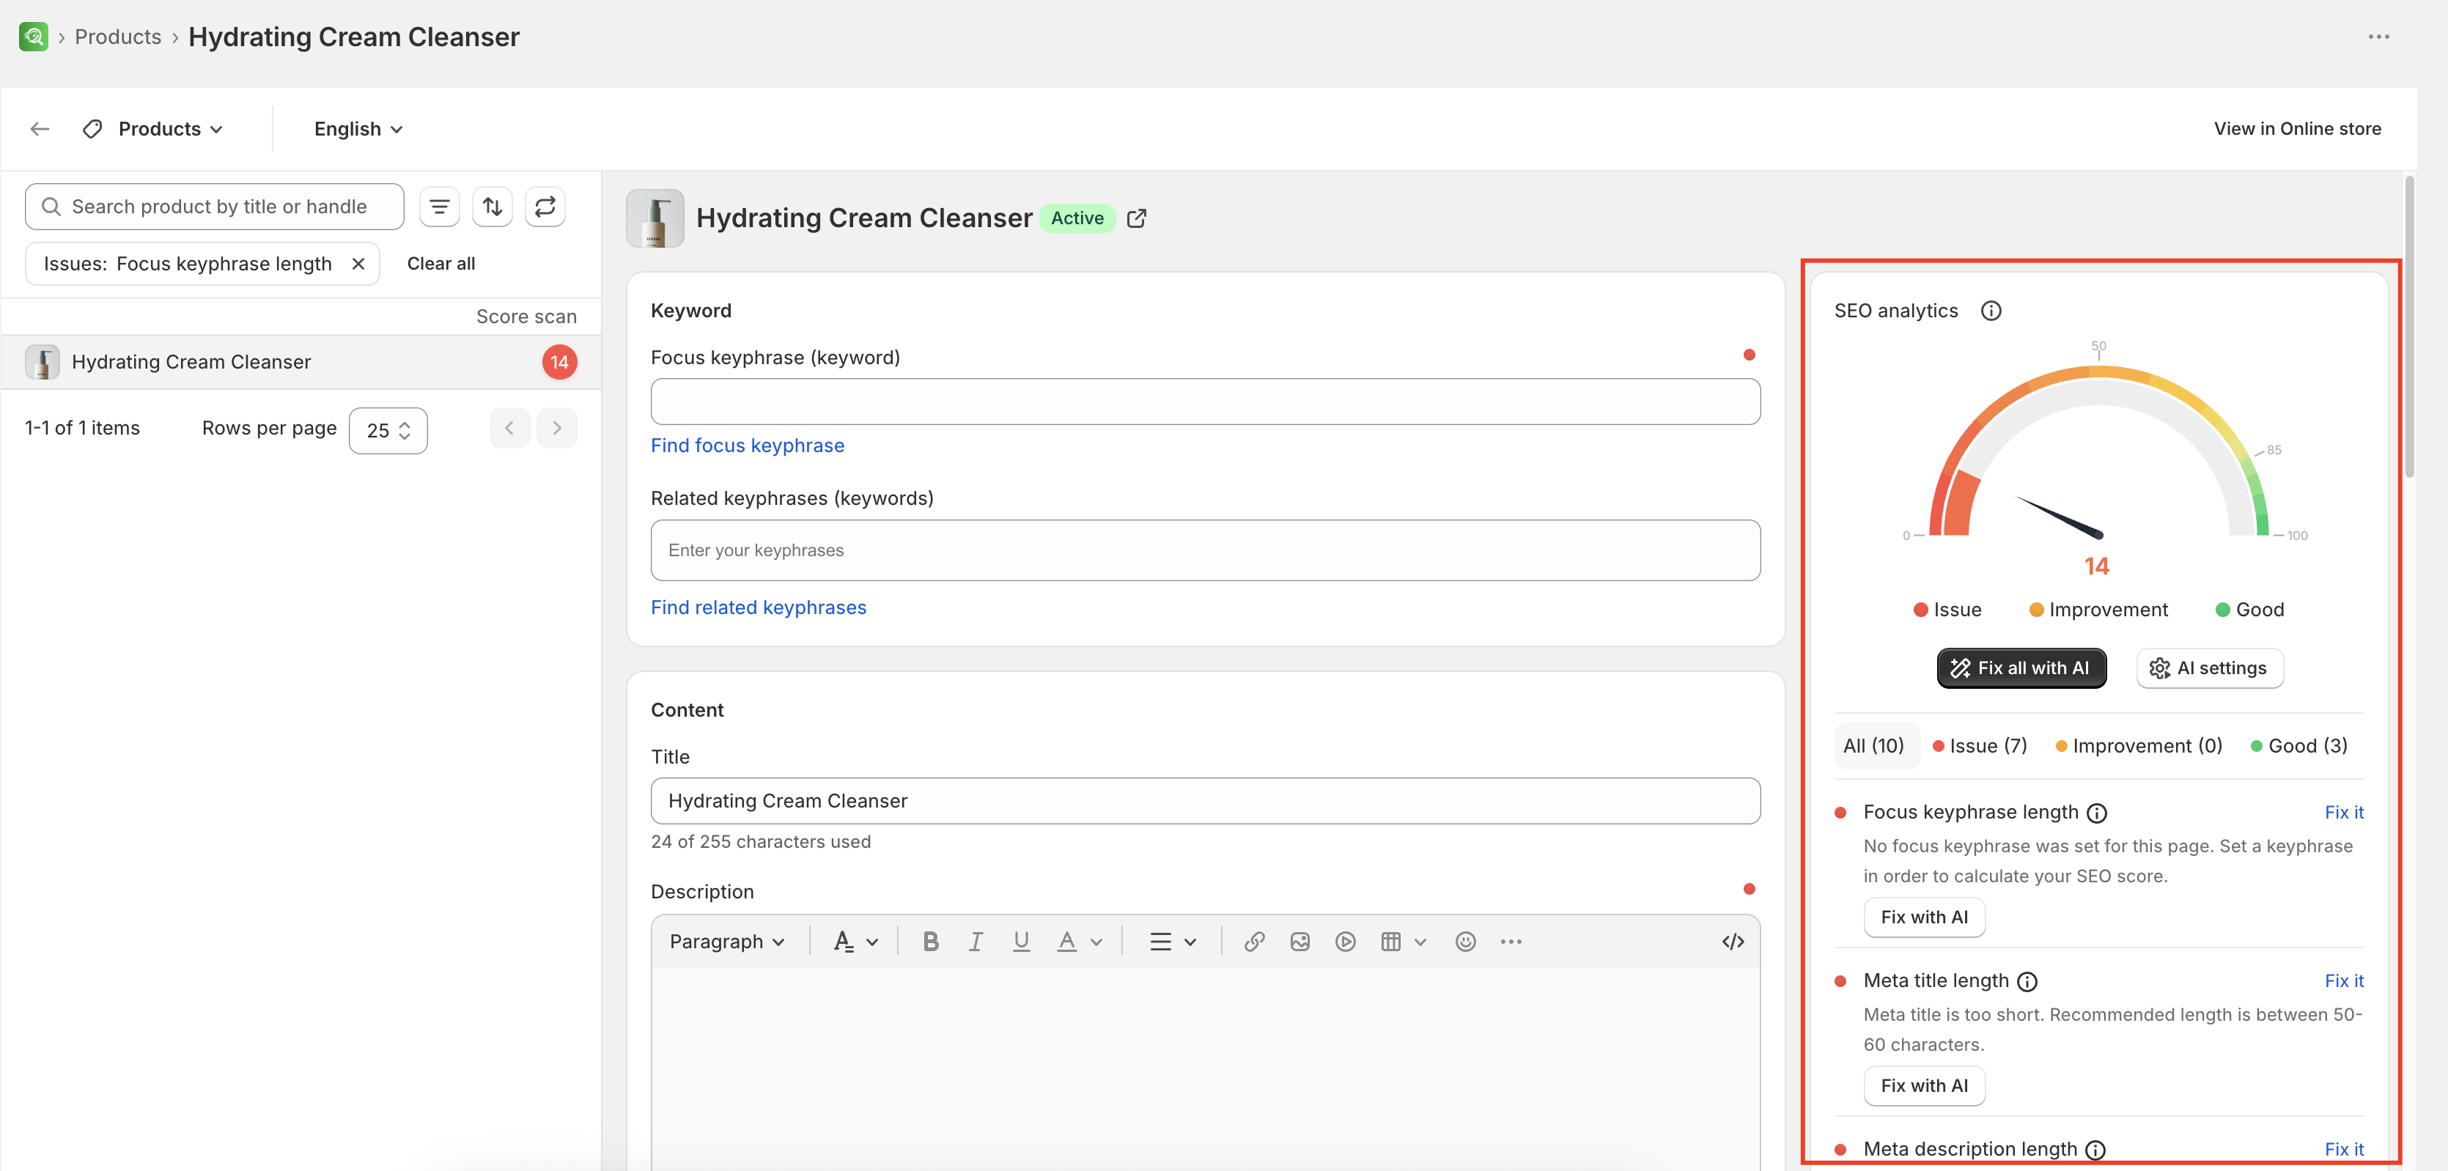The width and height of the screenshot is (2448, 1171).
Task: Click Fix it for Focus keyphrase length
Action: tap(2343, 812)
